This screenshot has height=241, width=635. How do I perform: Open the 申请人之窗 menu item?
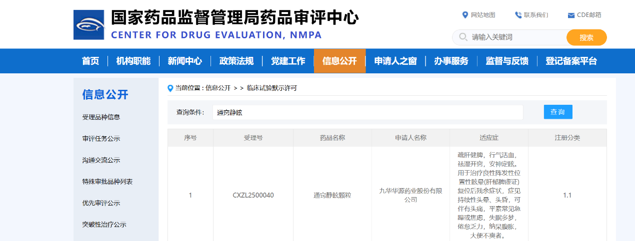coord(395,61)
